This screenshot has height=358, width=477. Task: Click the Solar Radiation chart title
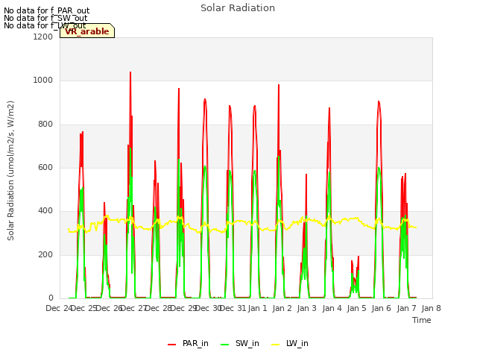pos(238,8)
